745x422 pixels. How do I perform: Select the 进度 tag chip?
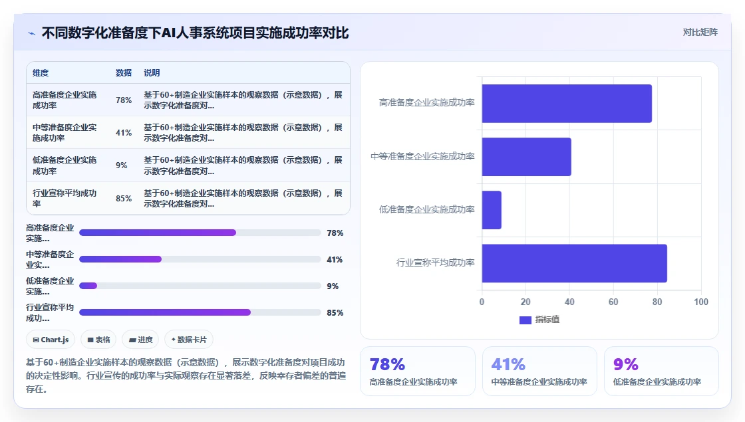tap(140, 340)
